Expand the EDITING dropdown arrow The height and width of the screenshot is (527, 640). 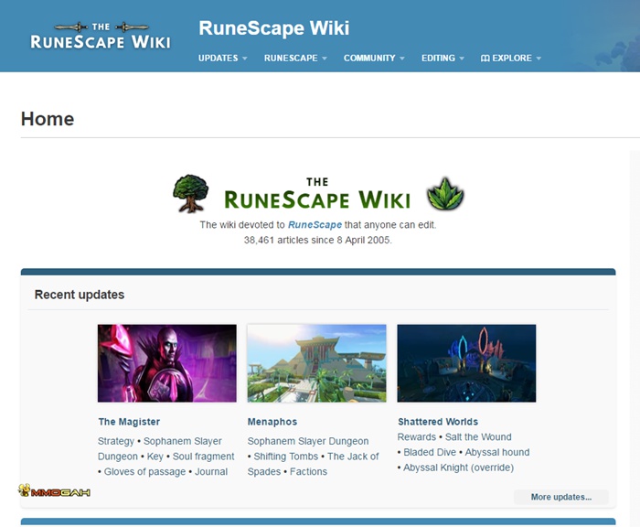pos(462,59)
